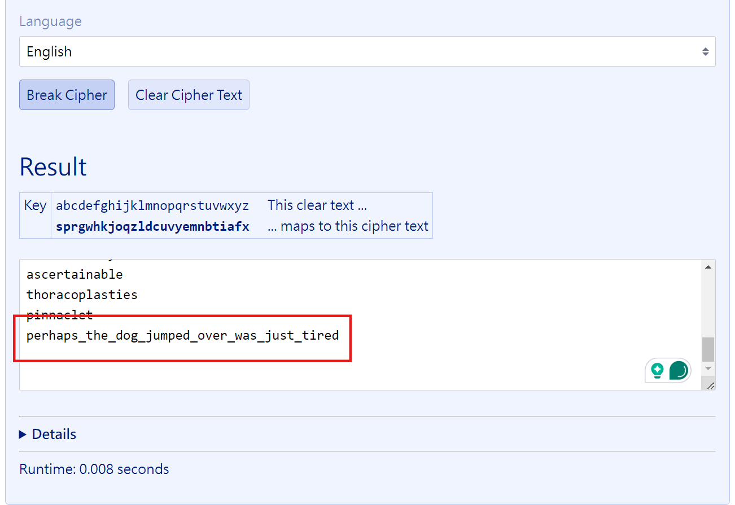735x505 pixels.
Task: Click the Break Cipher button
Action: coord(67,95)
